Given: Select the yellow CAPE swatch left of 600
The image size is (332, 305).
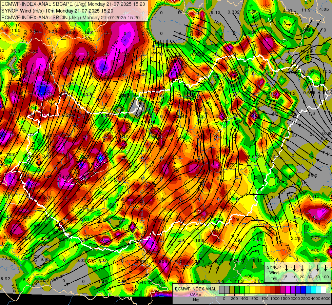Looking at the screenshot, I should tap(252, 290).
